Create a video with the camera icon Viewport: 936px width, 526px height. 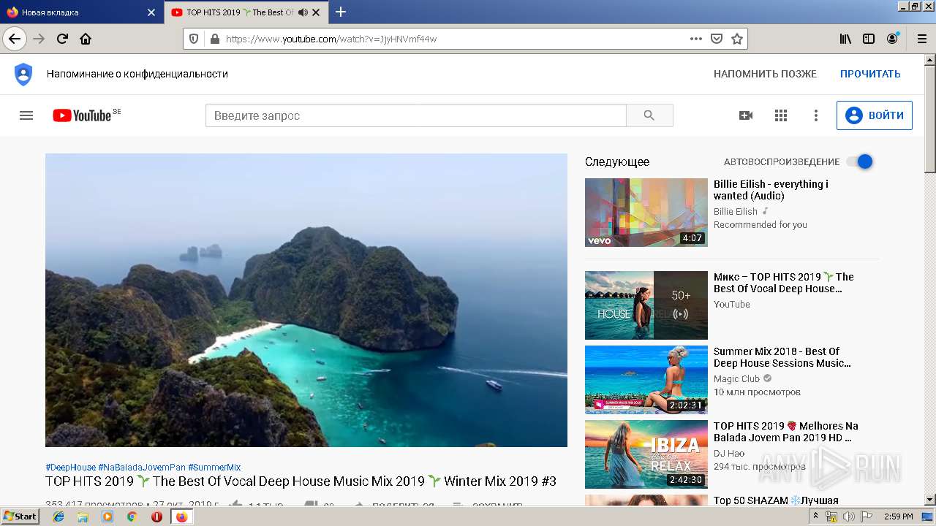tap(746, 115)
